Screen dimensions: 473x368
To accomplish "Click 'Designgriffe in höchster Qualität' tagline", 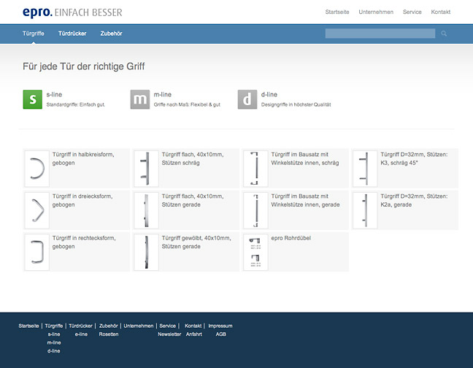I will (296, 104).
